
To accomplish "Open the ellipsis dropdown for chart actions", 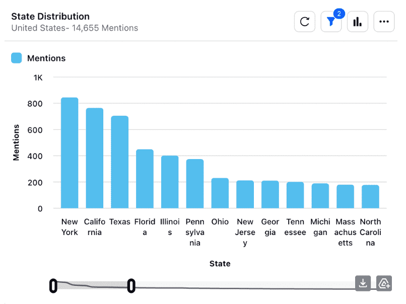I will coord(384,21).
